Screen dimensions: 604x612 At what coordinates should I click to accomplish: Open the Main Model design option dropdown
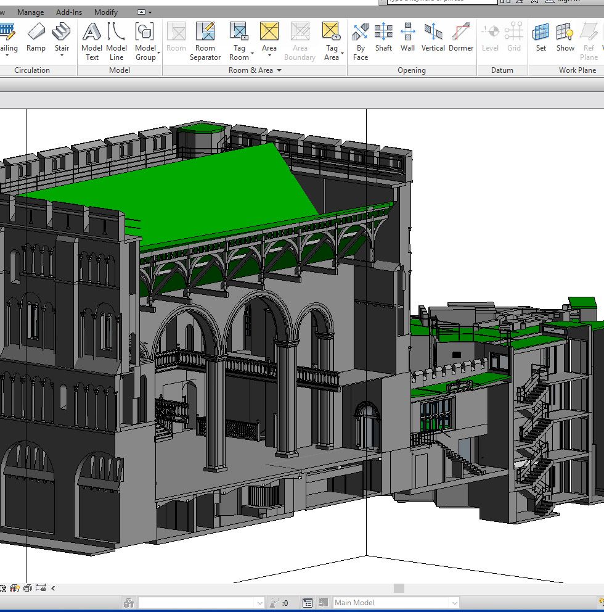point(454,603)
